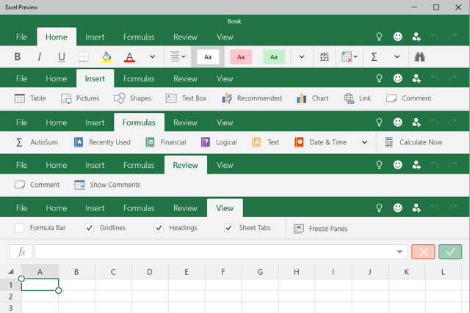The image size is (470, 313).
Task: Open the insert/delete cells dropdown
Action: click(x=350, y=56)
